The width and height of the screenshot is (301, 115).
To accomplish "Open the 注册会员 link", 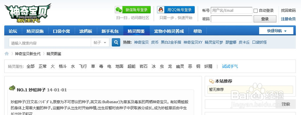I will coord(288,19).
